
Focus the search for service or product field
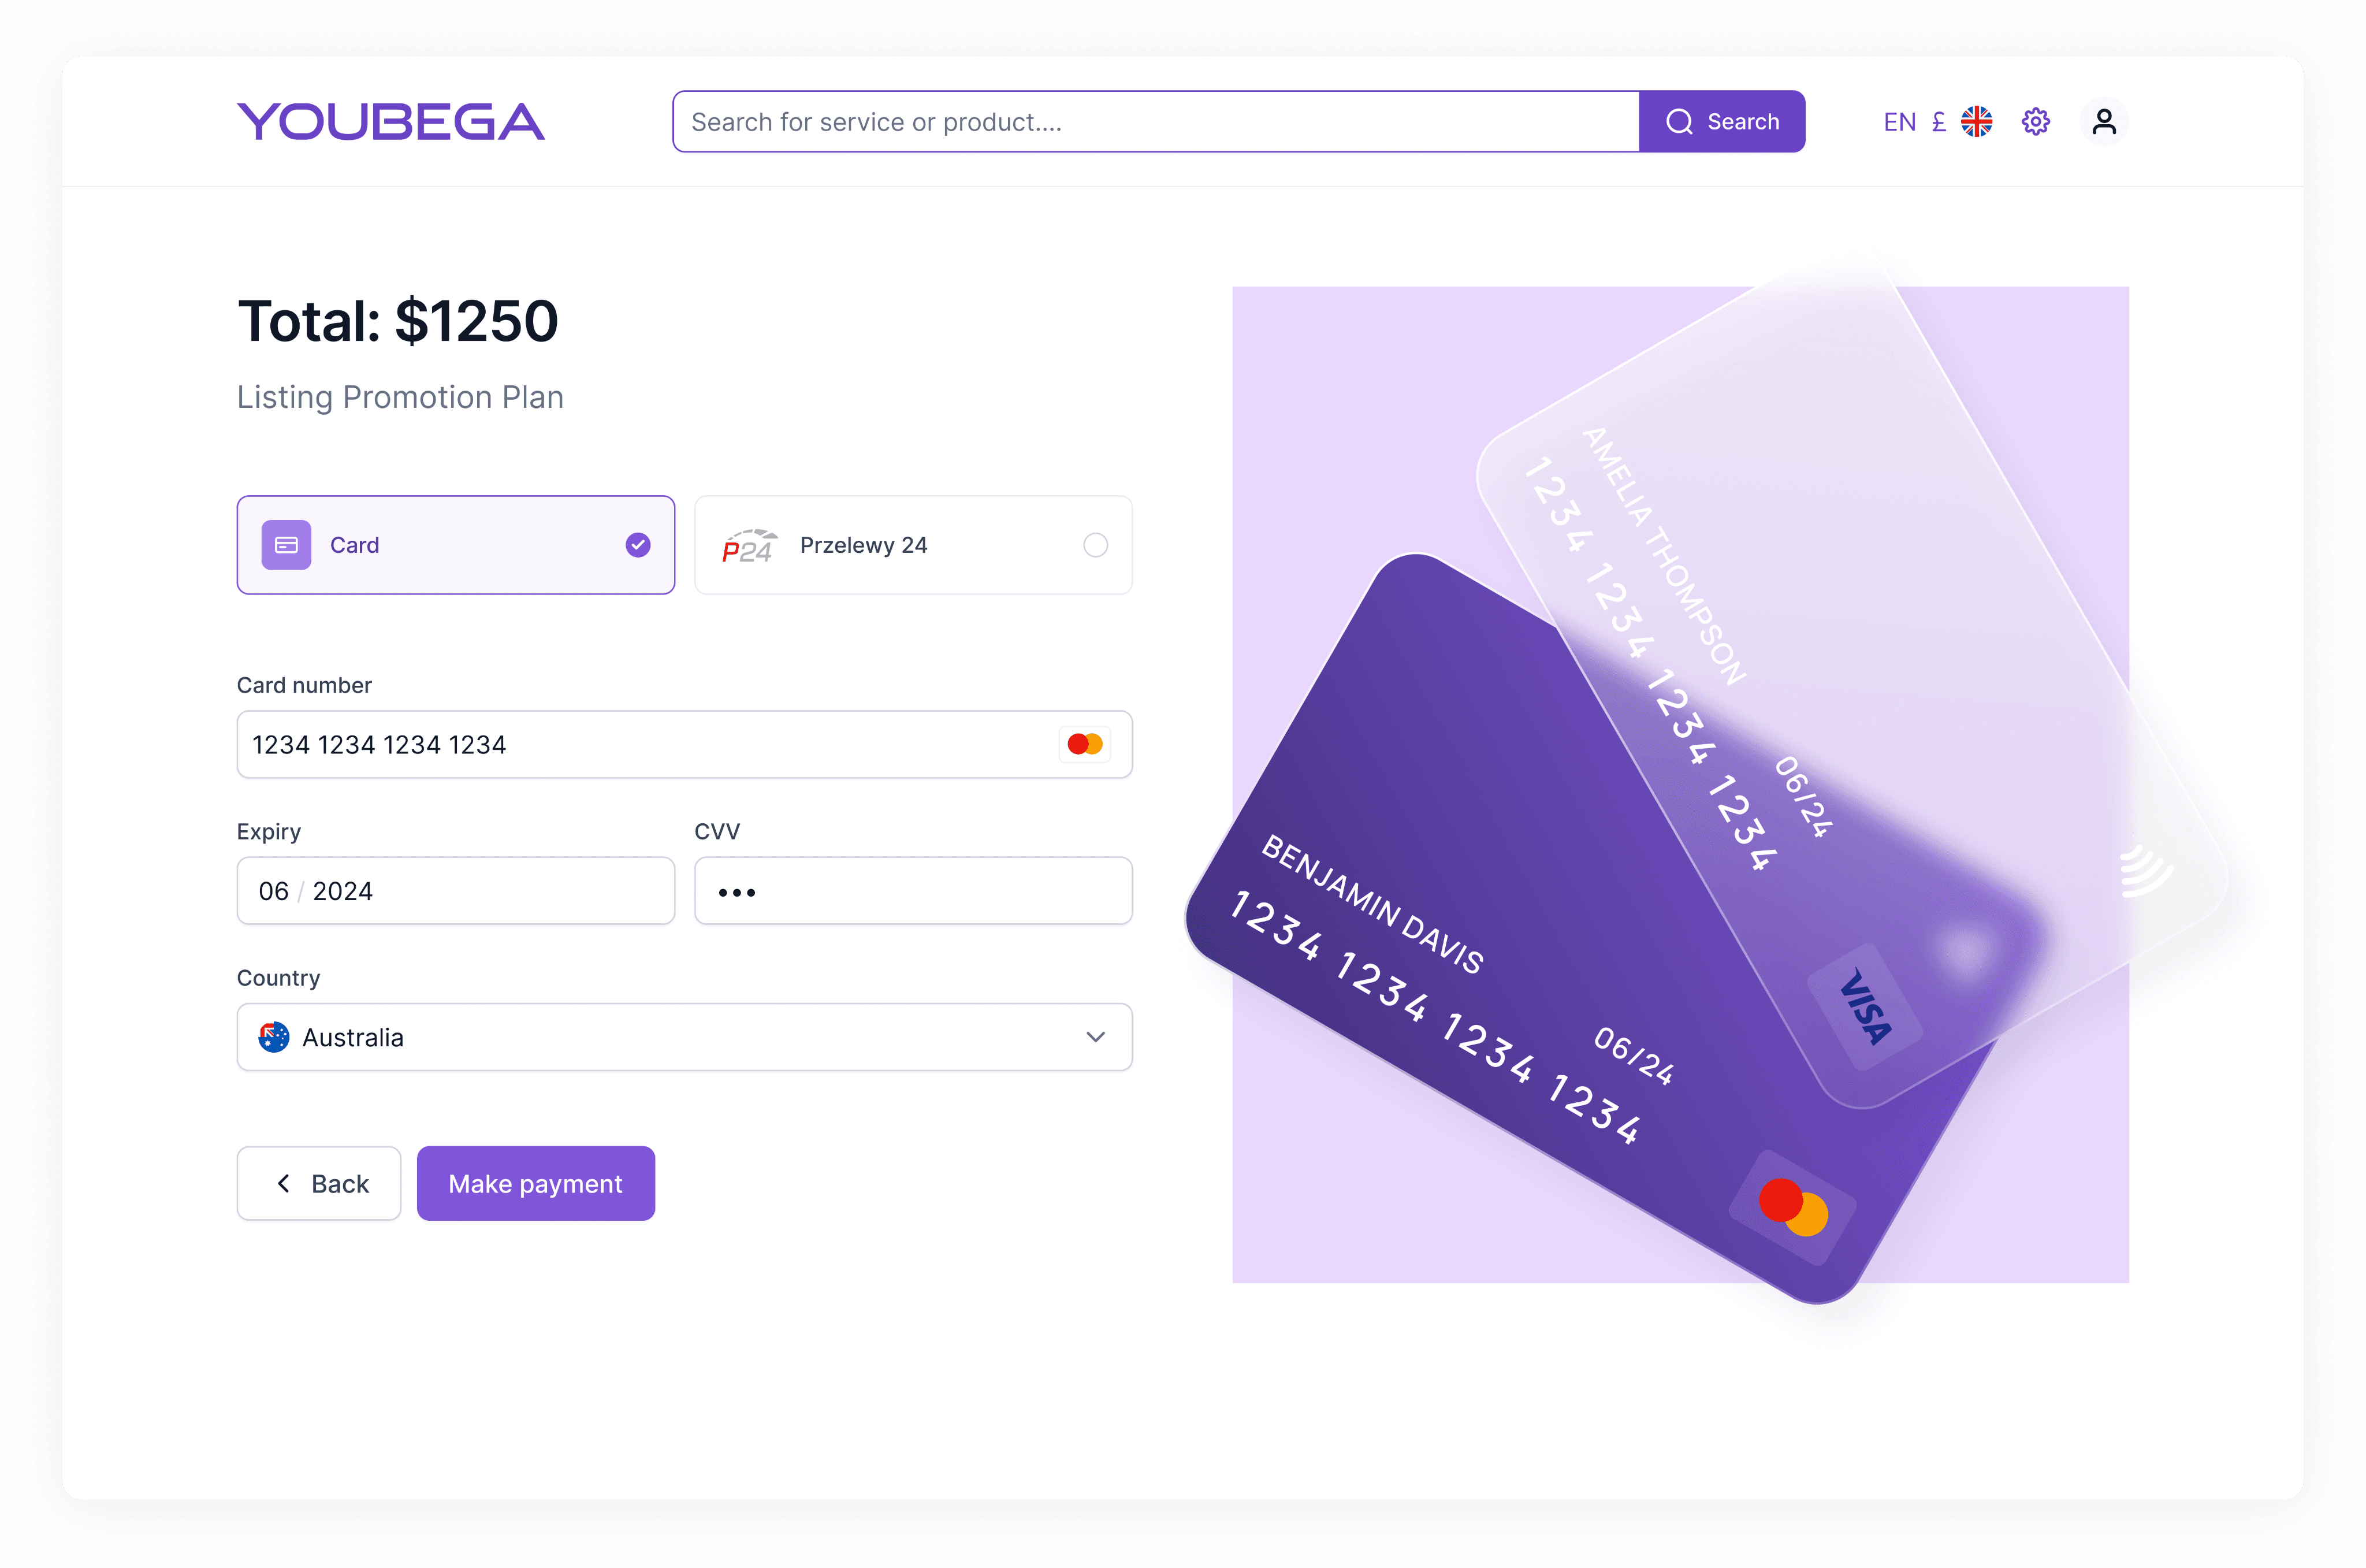(1155, 122)
